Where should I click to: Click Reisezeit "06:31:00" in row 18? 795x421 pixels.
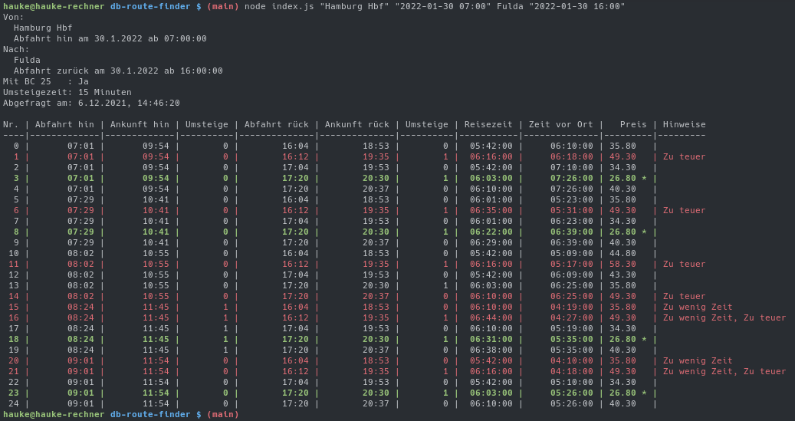pyautogui.click(x=491, y=340)
